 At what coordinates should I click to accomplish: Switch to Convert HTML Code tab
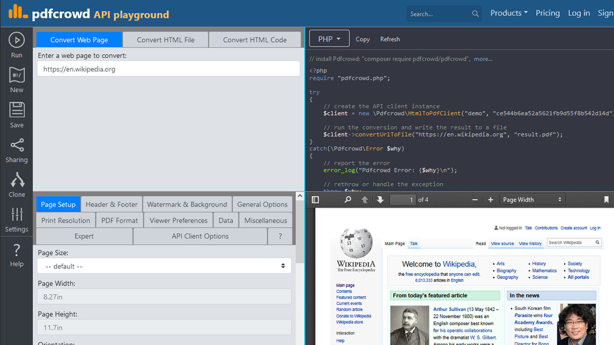click(255, 40)
